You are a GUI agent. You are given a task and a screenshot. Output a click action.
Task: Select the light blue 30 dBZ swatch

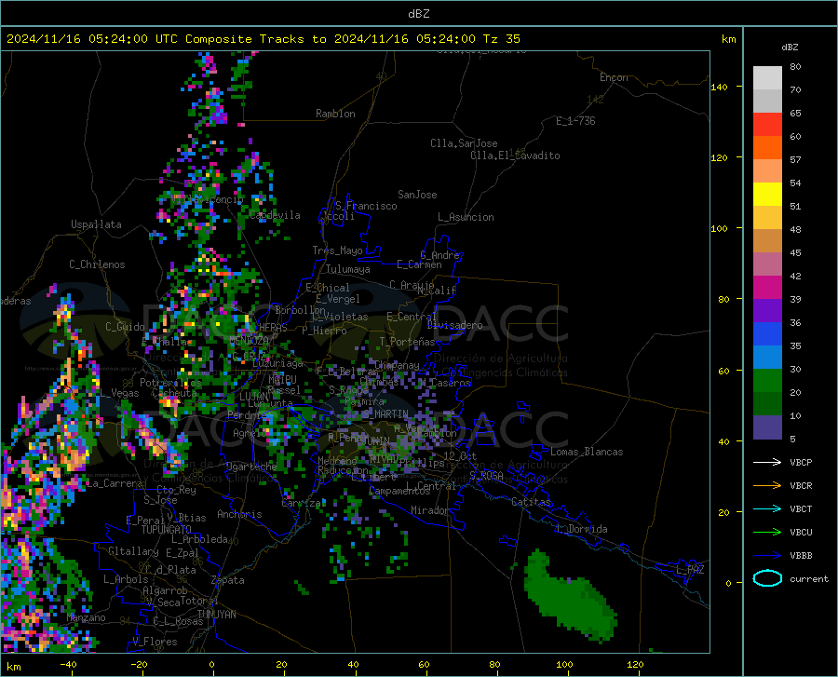pyautogui.click(x=767, y=358)
